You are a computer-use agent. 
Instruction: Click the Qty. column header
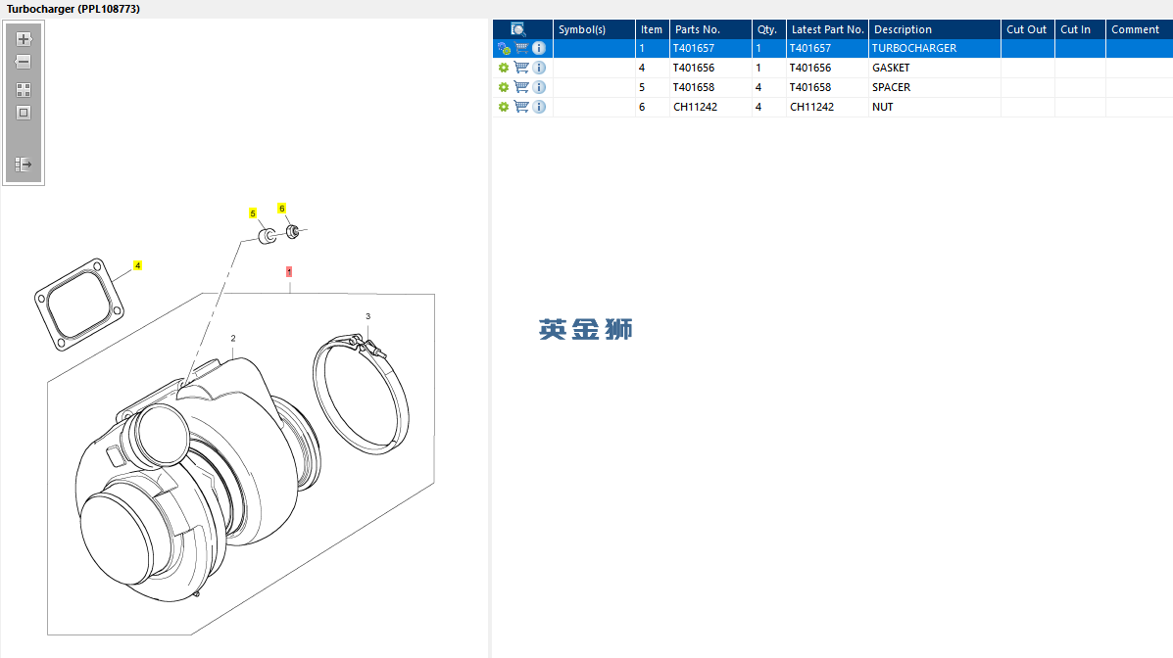pyautogui.click(x=768, y=29)
